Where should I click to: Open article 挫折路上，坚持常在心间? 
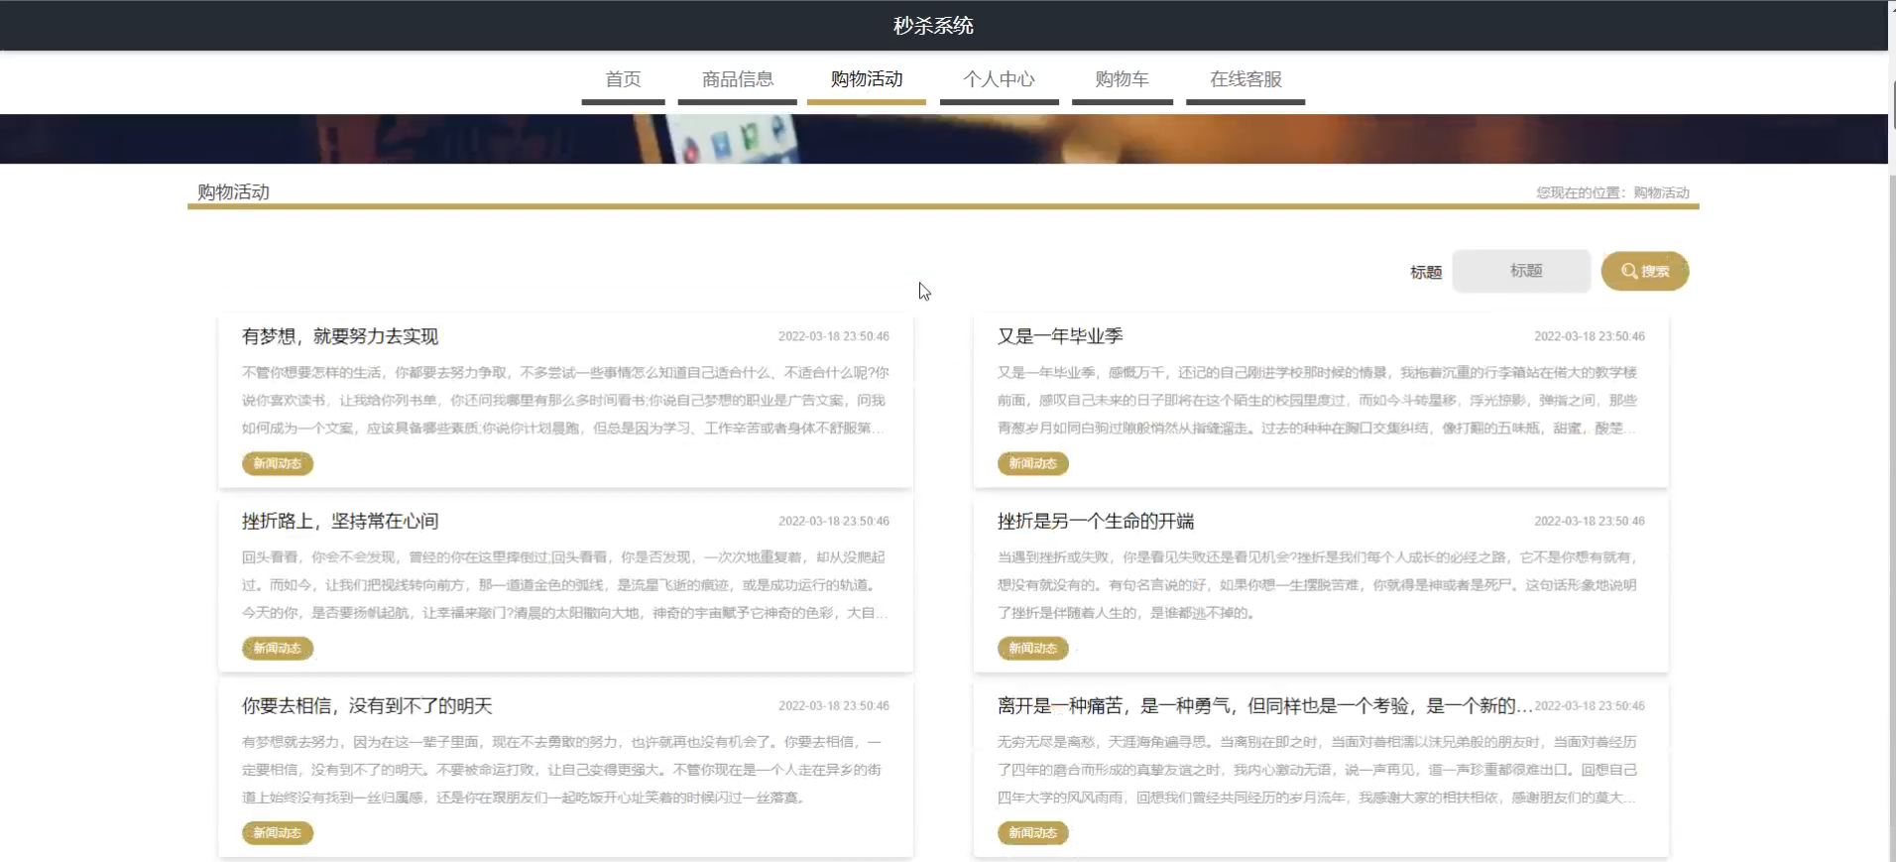[x=340, y=521]
